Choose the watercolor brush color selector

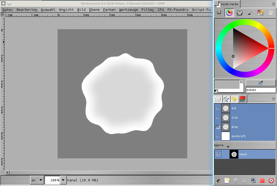pos(250,13)
